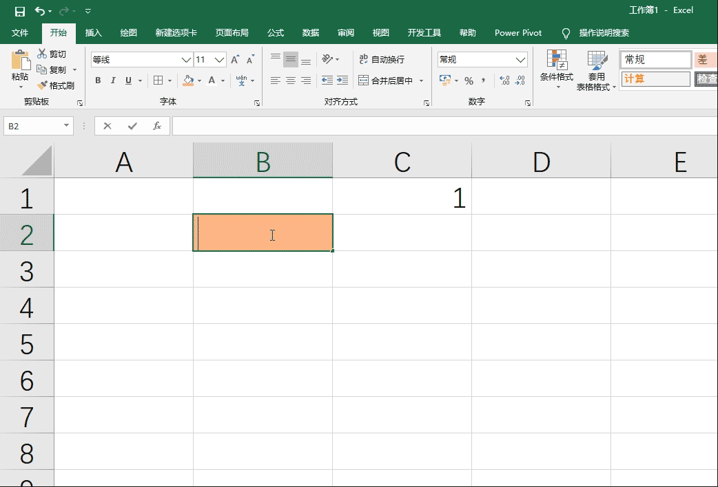Click the Cut (剪切) scissors icon
Screen dimensions: 718x487
pos(42,54)
